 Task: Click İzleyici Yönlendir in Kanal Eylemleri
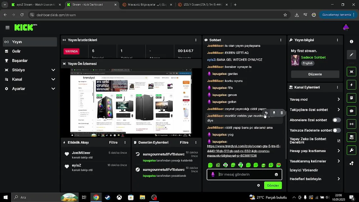pos(304,170)
